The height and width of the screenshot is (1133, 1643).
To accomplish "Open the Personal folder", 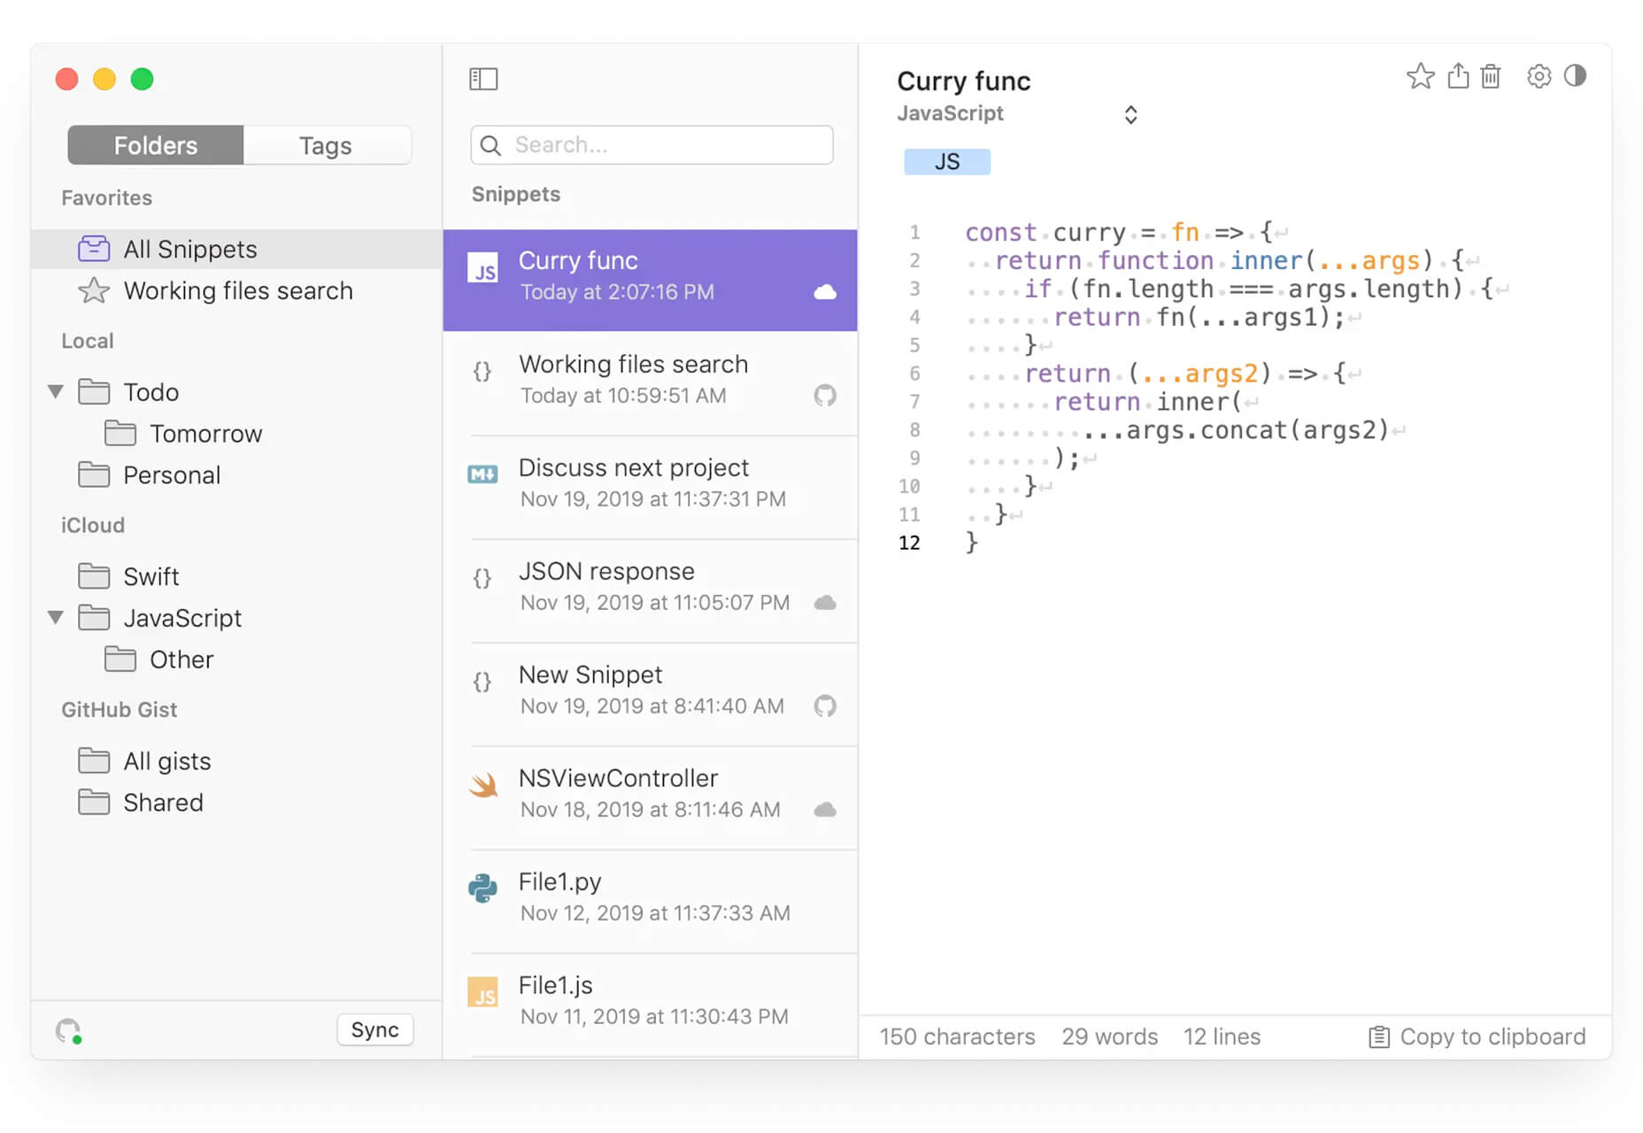I will coord(236,475).
